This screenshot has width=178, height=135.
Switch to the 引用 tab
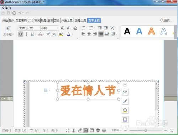click(30, 21)
